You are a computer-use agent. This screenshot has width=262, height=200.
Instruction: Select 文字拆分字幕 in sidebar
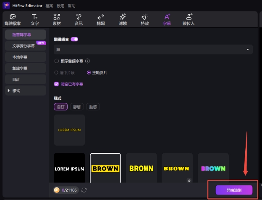26,46
